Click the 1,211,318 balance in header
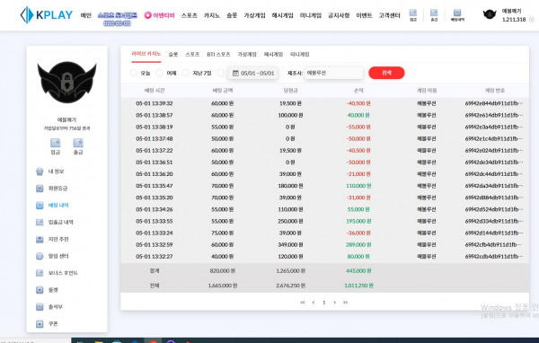Viewport: 539px width, 343px height. click(x=514, y=20)
